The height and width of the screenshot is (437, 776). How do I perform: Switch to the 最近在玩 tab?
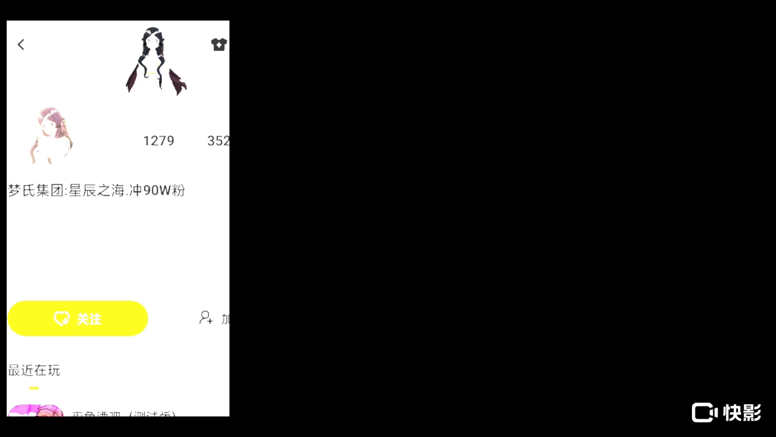pyautogui.click(x=34, y=370)
